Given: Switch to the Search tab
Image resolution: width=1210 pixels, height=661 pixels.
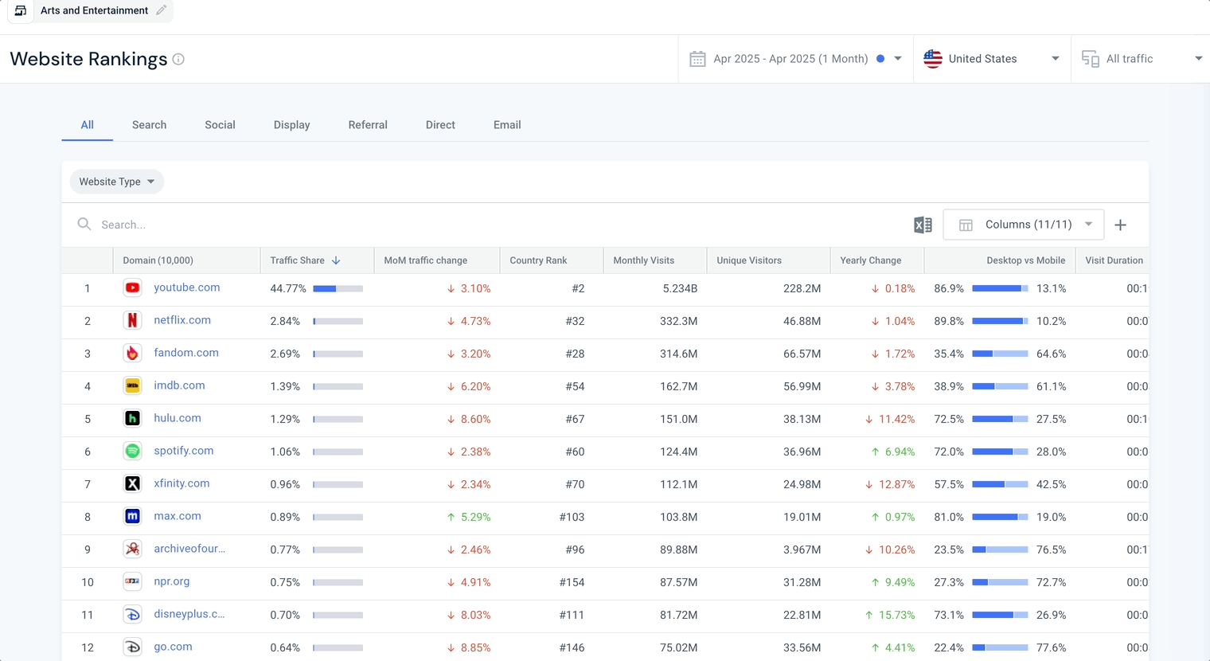Looking at the screenshot, I should tap(150, 125).
